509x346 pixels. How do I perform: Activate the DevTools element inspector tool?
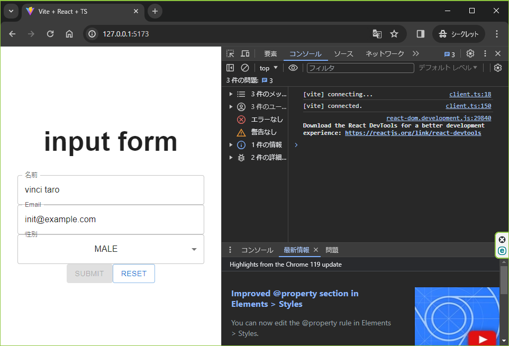230,53
